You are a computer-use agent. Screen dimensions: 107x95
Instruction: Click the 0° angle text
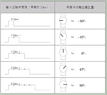[83, 53]
